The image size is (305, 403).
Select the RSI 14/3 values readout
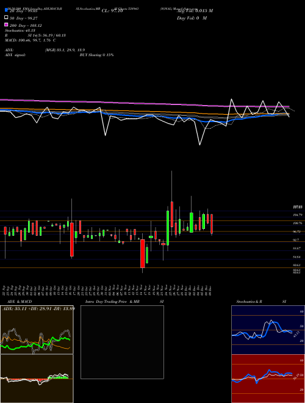47,35
